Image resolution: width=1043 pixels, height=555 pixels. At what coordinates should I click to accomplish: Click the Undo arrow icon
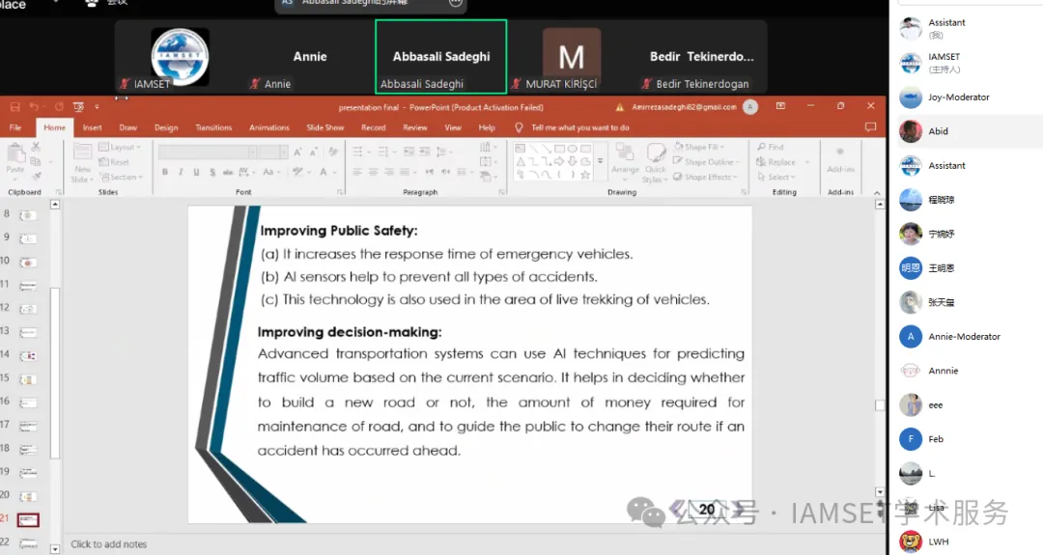coord(33,106)
